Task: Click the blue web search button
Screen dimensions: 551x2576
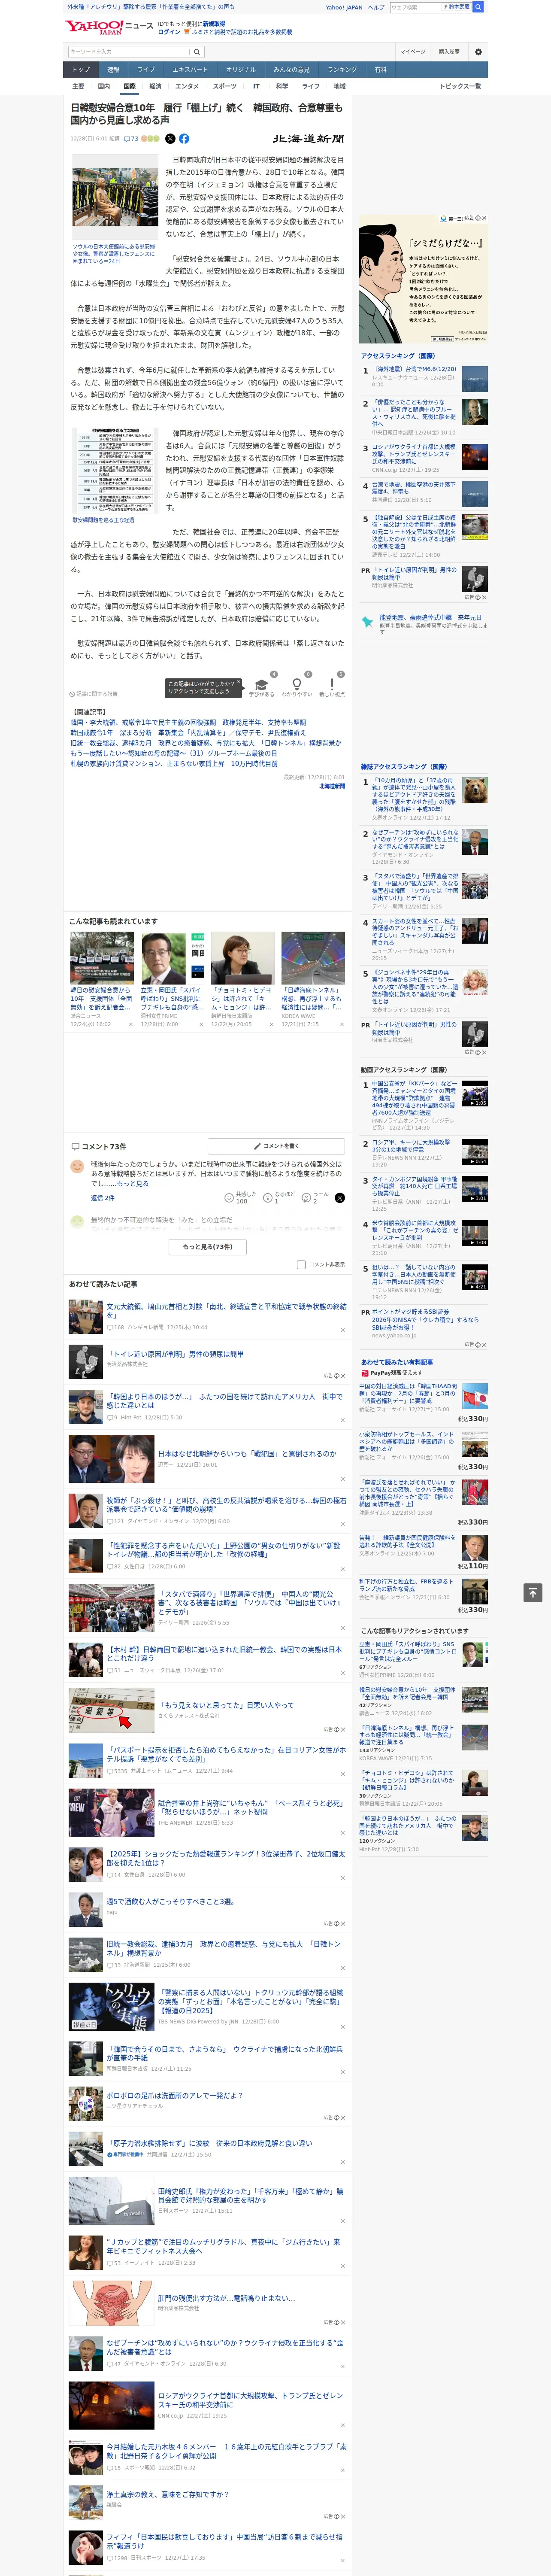Action: [x=478, y=7]
